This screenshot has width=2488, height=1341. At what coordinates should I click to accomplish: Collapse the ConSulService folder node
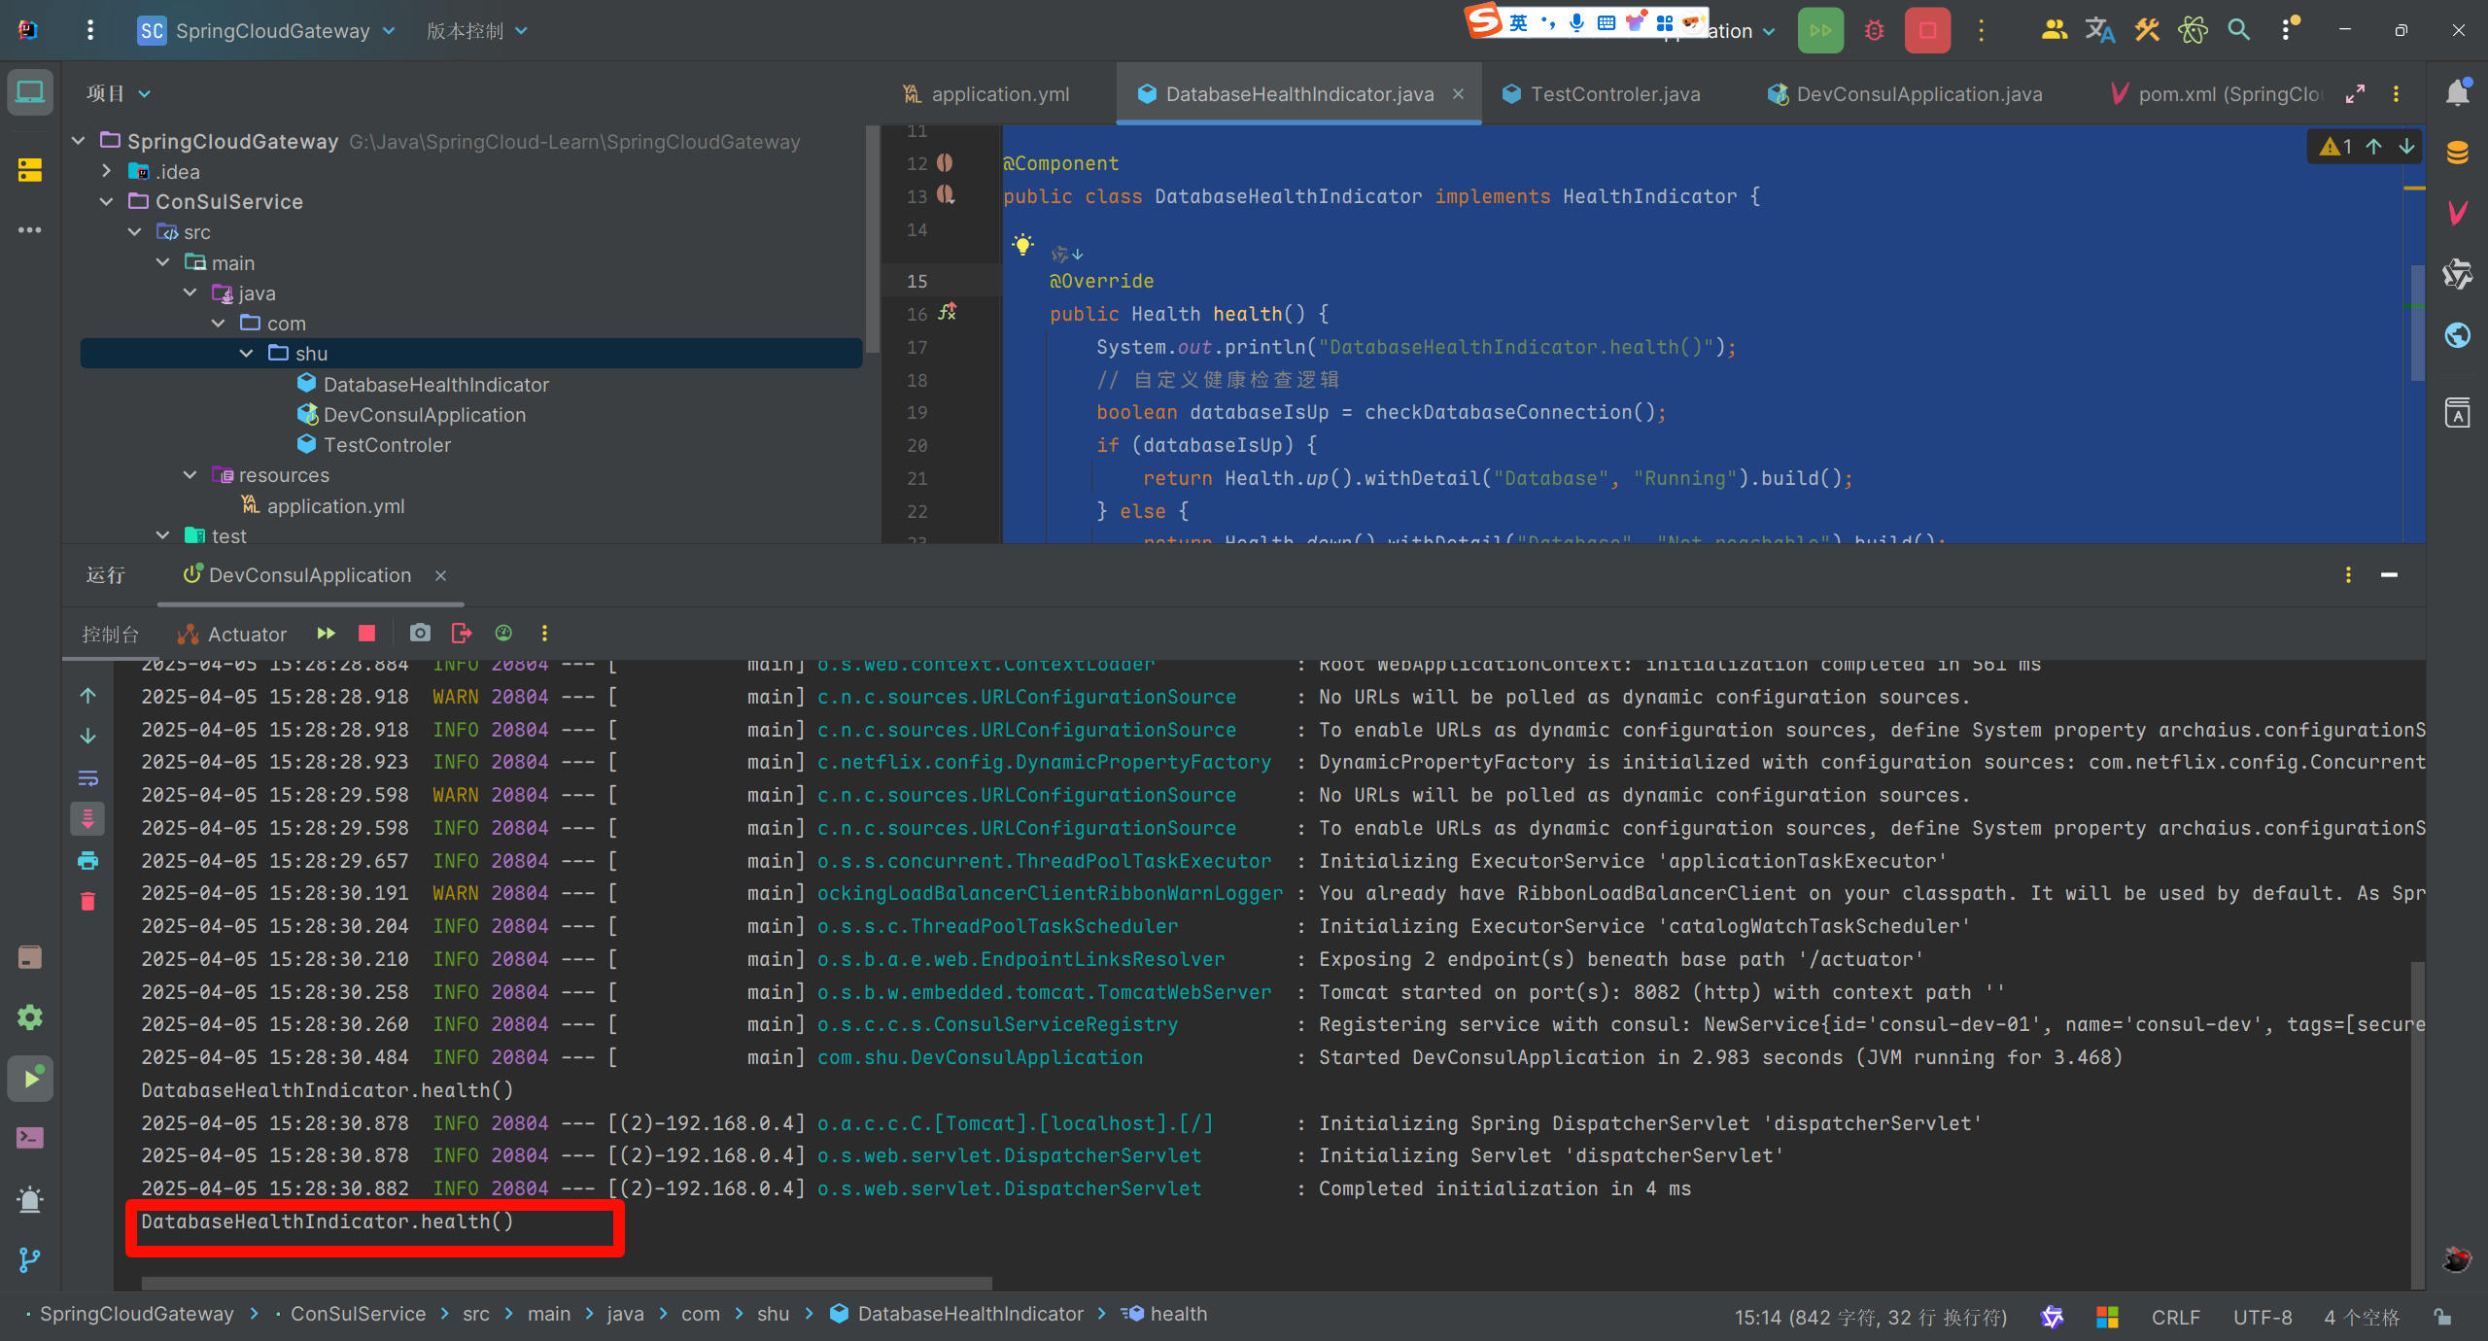coord(107,202)
